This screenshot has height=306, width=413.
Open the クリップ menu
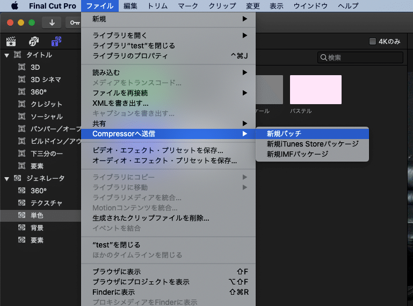click(x=222, y=6)
